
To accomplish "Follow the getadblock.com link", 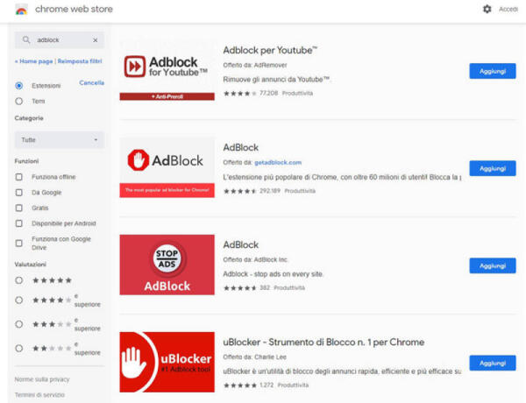I will [x=278, y=162].
